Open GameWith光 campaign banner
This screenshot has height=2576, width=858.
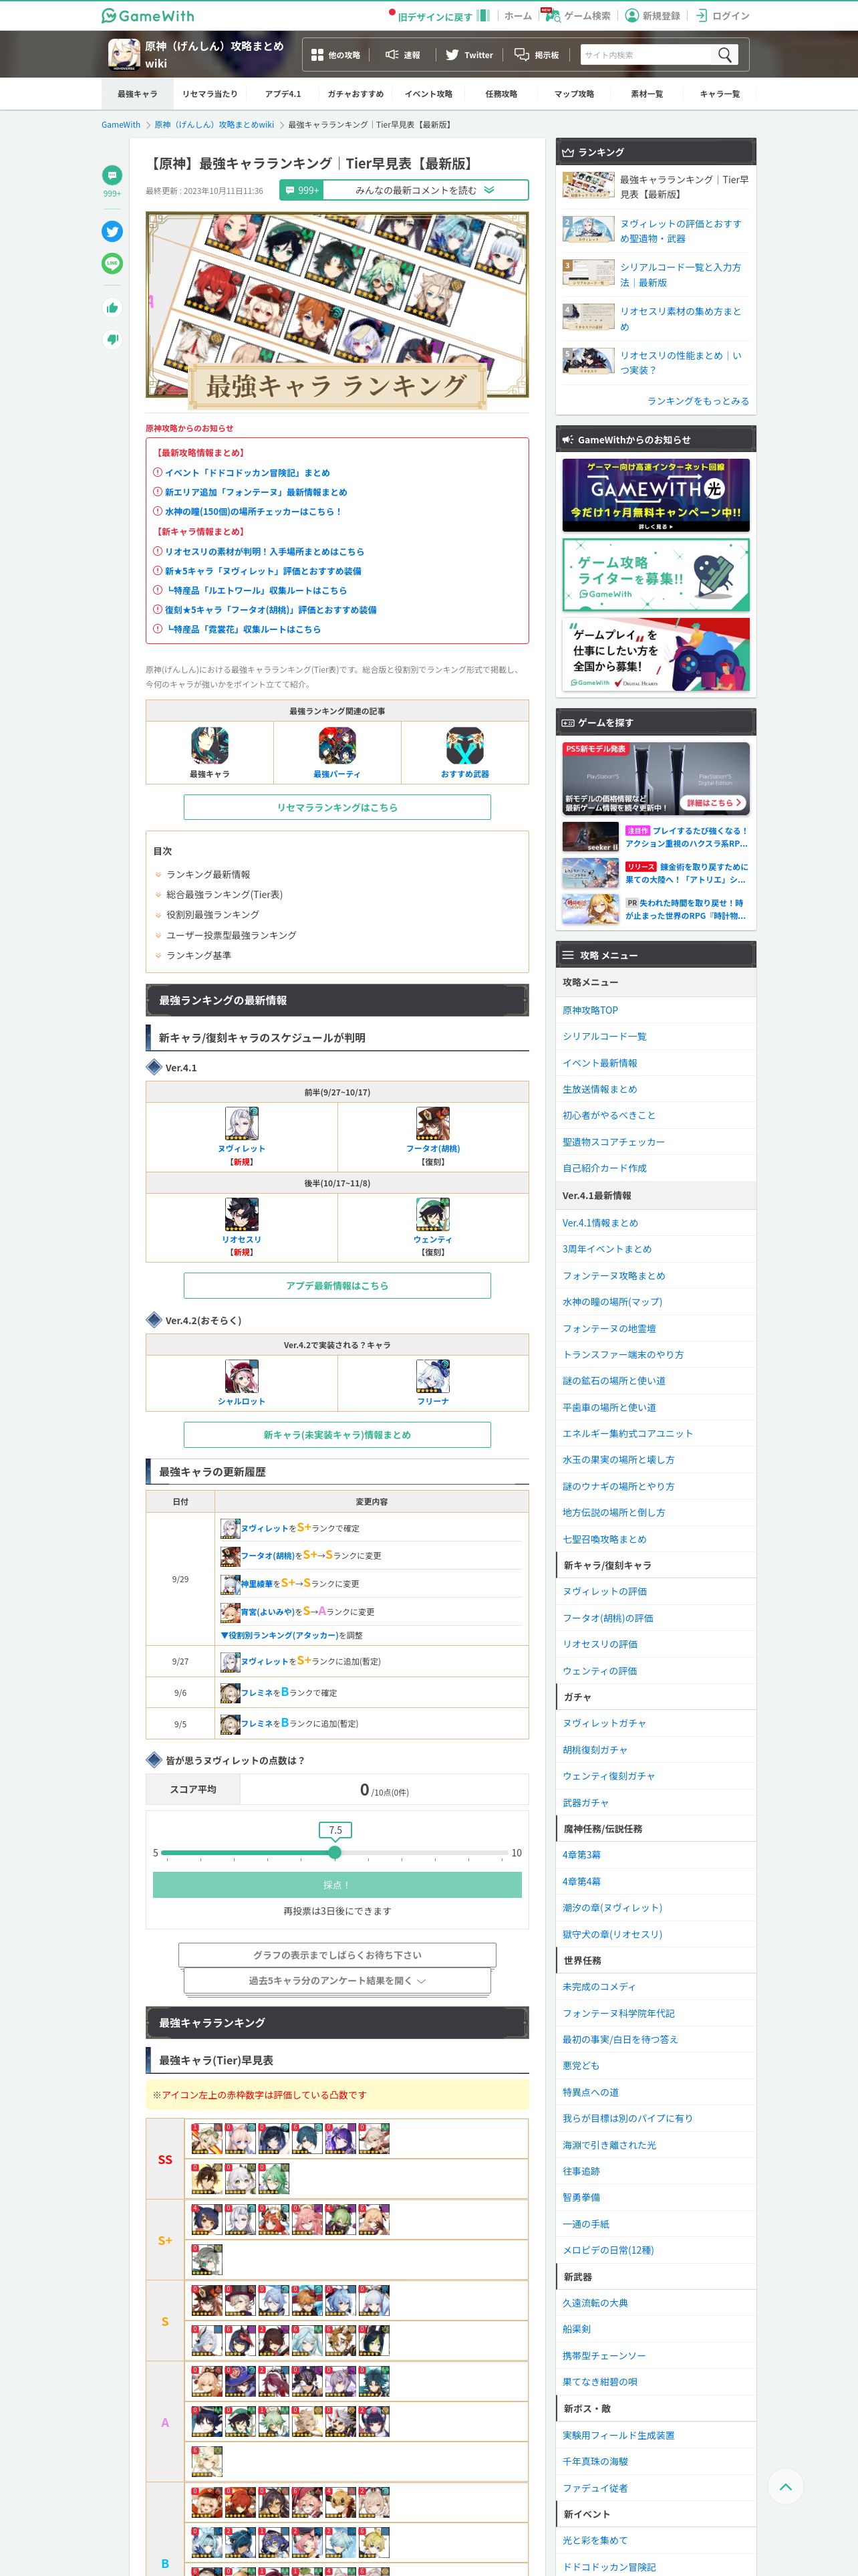[656, 495]
